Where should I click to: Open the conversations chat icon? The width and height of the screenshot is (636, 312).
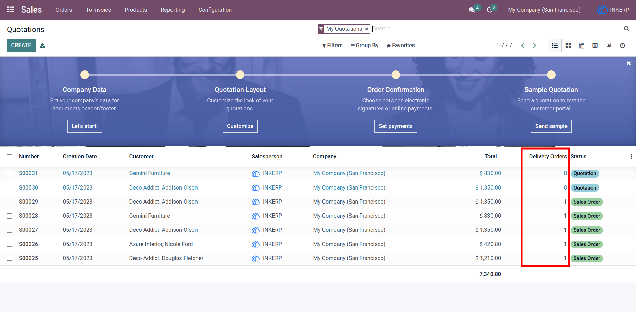(472, 10)
